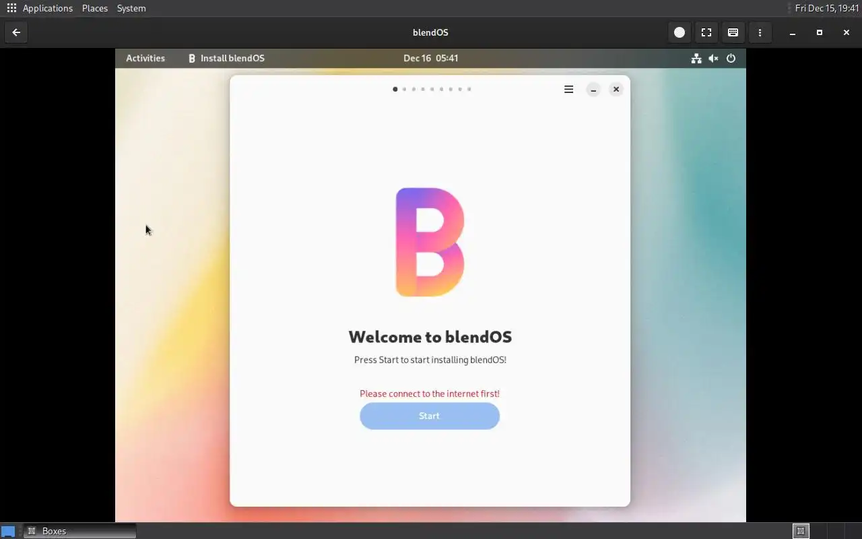862x539 pixels.
Task: Click the Start button in installer
Action: 430,416
